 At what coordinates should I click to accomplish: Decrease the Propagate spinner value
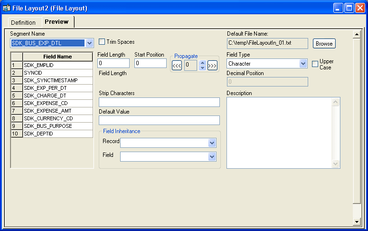pos(202,68)
